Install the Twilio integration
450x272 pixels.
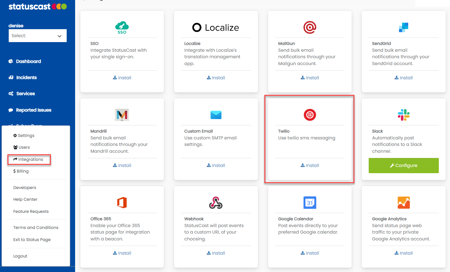tap(310, 165)
